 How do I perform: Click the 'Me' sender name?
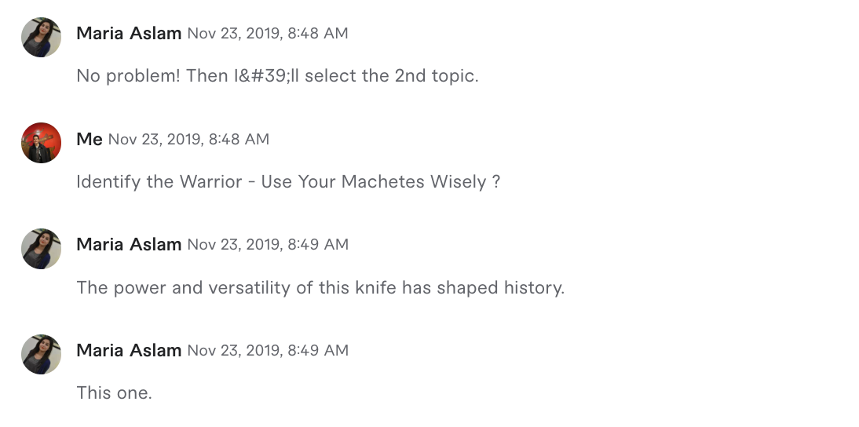pos(90,139)
